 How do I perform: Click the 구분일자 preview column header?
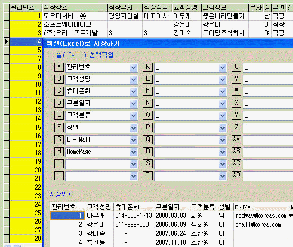[x=171, y=207]
